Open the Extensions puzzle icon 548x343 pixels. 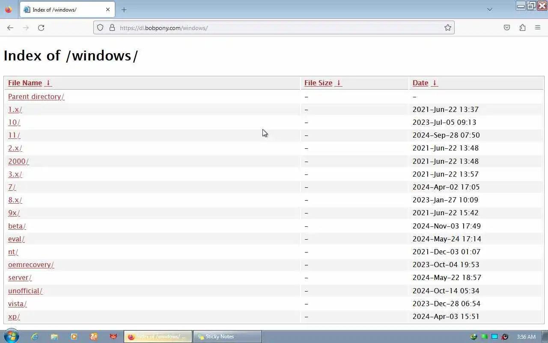522,27
